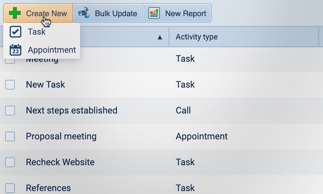Select the Next steps established checkbox
This screenshot has width=323, height=194.
pos(10,111)
